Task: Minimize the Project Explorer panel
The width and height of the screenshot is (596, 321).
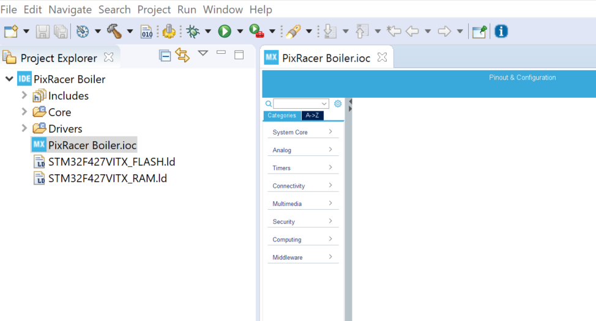Action: pos(222,53)
